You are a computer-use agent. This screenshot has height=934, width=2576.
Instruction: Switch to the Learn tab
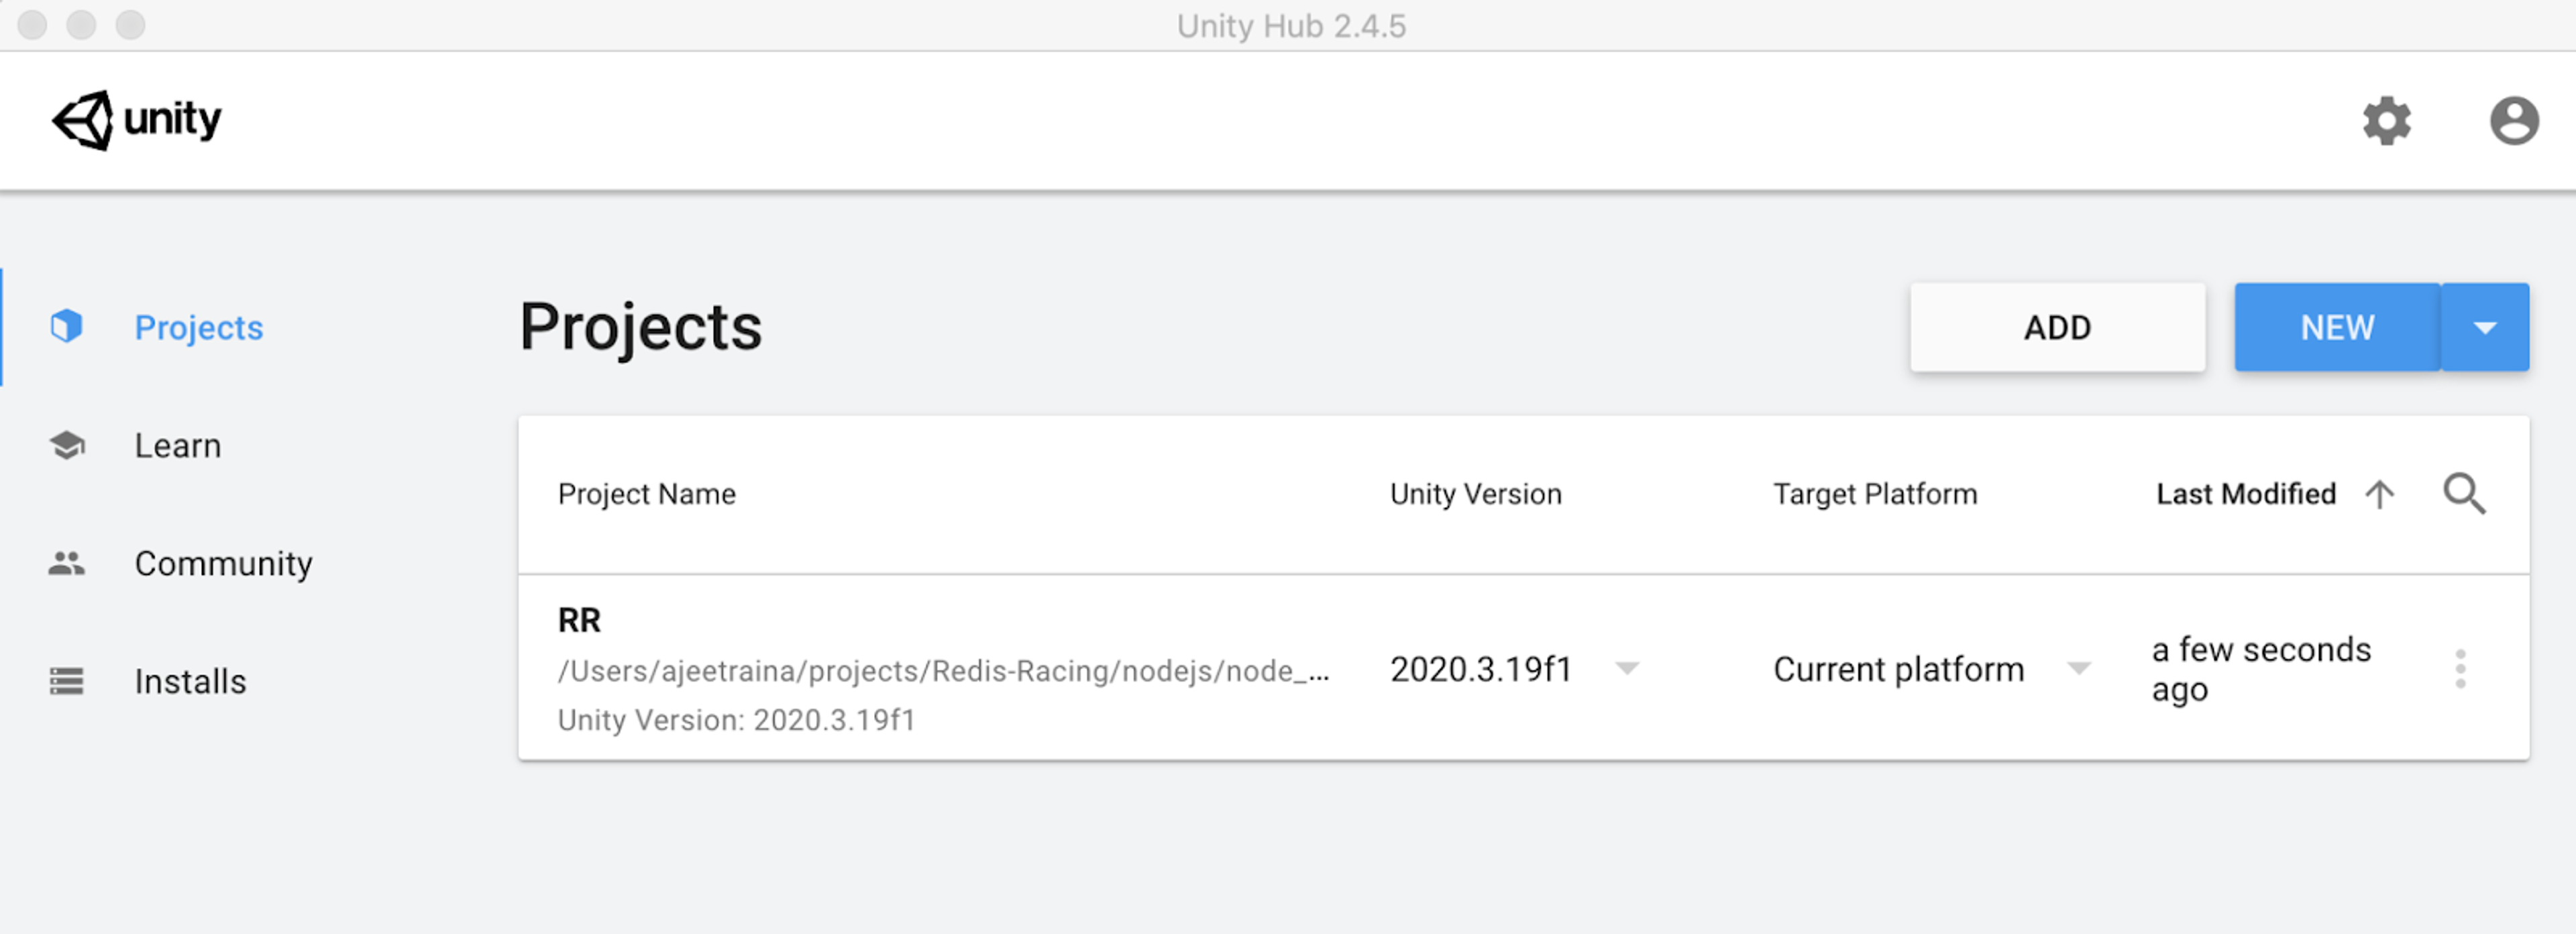(x=178, y=445)
